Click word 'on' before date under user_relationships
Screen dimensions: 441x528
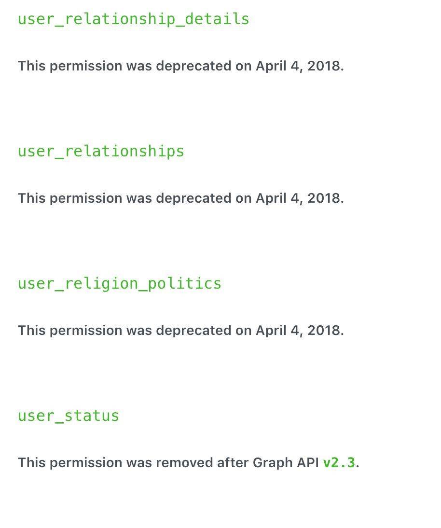coord(244,198)
